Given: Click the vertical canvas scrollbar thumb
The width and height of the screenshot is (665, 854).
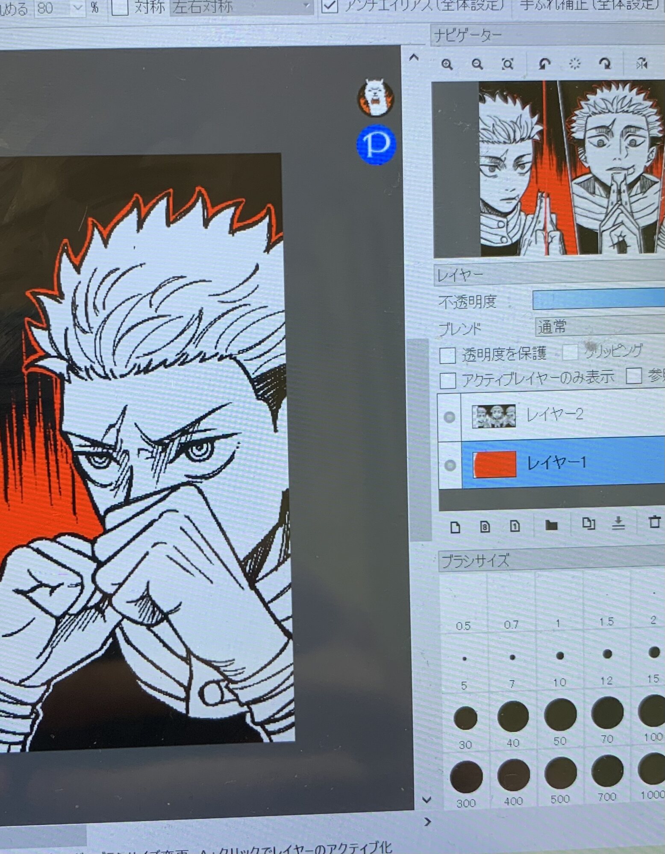Looking at the screenshot, I should pos(419,440).
